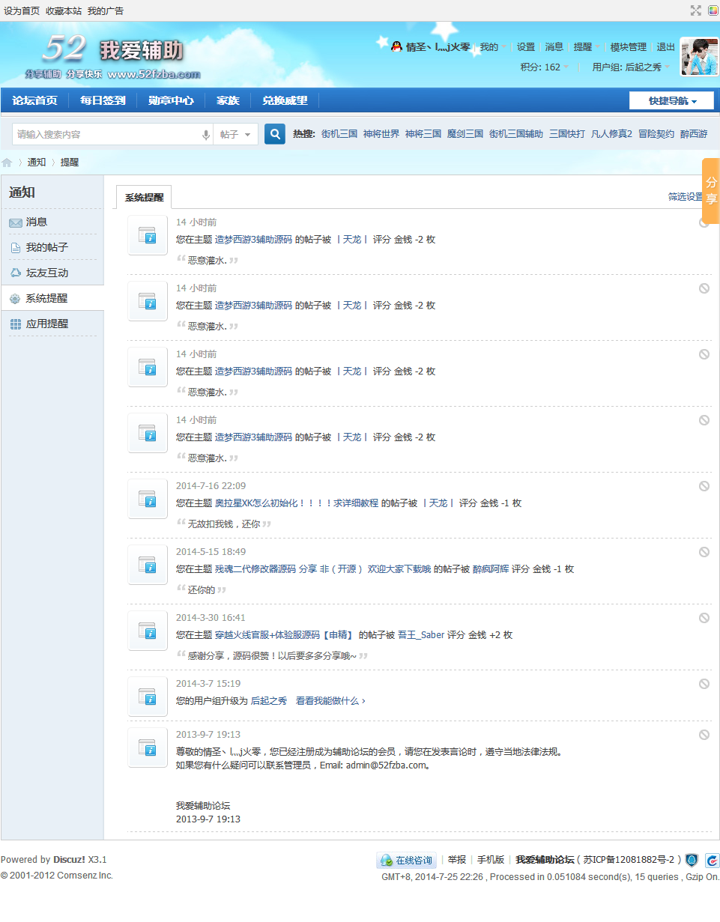The height and width of the screenshot is (922, 720).
Task: Open the 穿越火线官服+体验服源码 thread link
Action: [x=284, y=635]
